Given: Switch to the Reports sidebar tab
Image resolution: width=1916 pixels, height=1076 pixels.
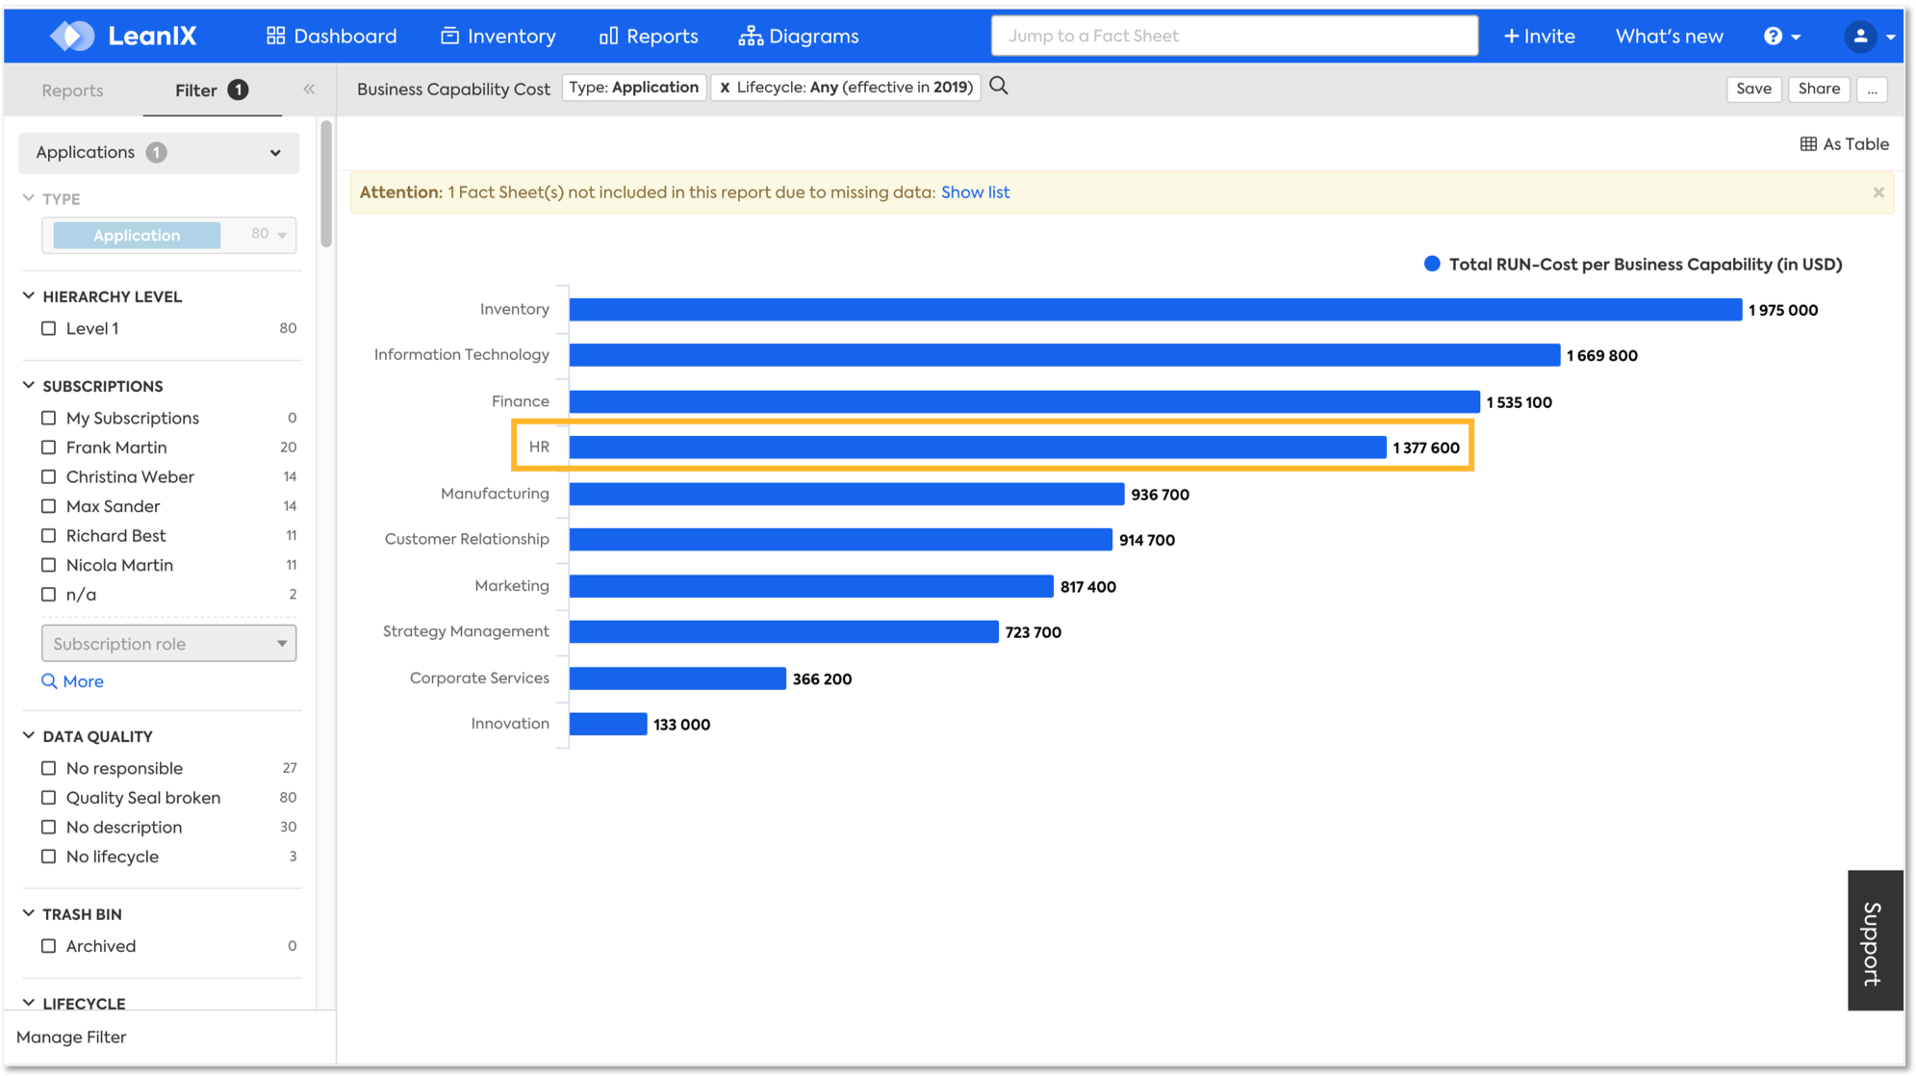Looking at the screenshot, I should (72, 90).
